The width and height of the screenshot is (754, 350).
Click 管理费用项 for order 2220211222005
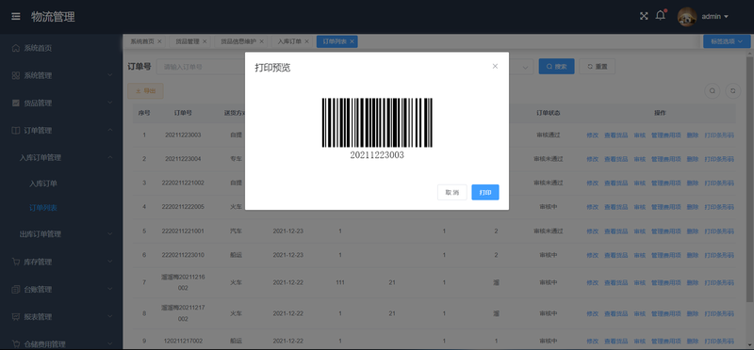(666, 207)
